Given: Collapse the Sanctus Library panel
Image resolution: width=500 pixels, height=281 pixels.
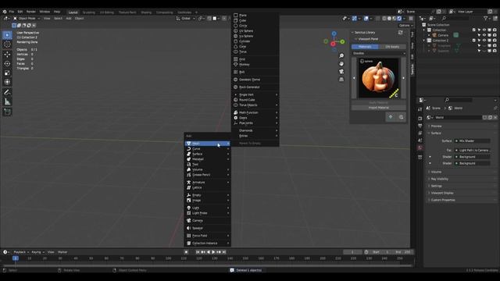Looking at the screenshot, I should coord(352,33).
